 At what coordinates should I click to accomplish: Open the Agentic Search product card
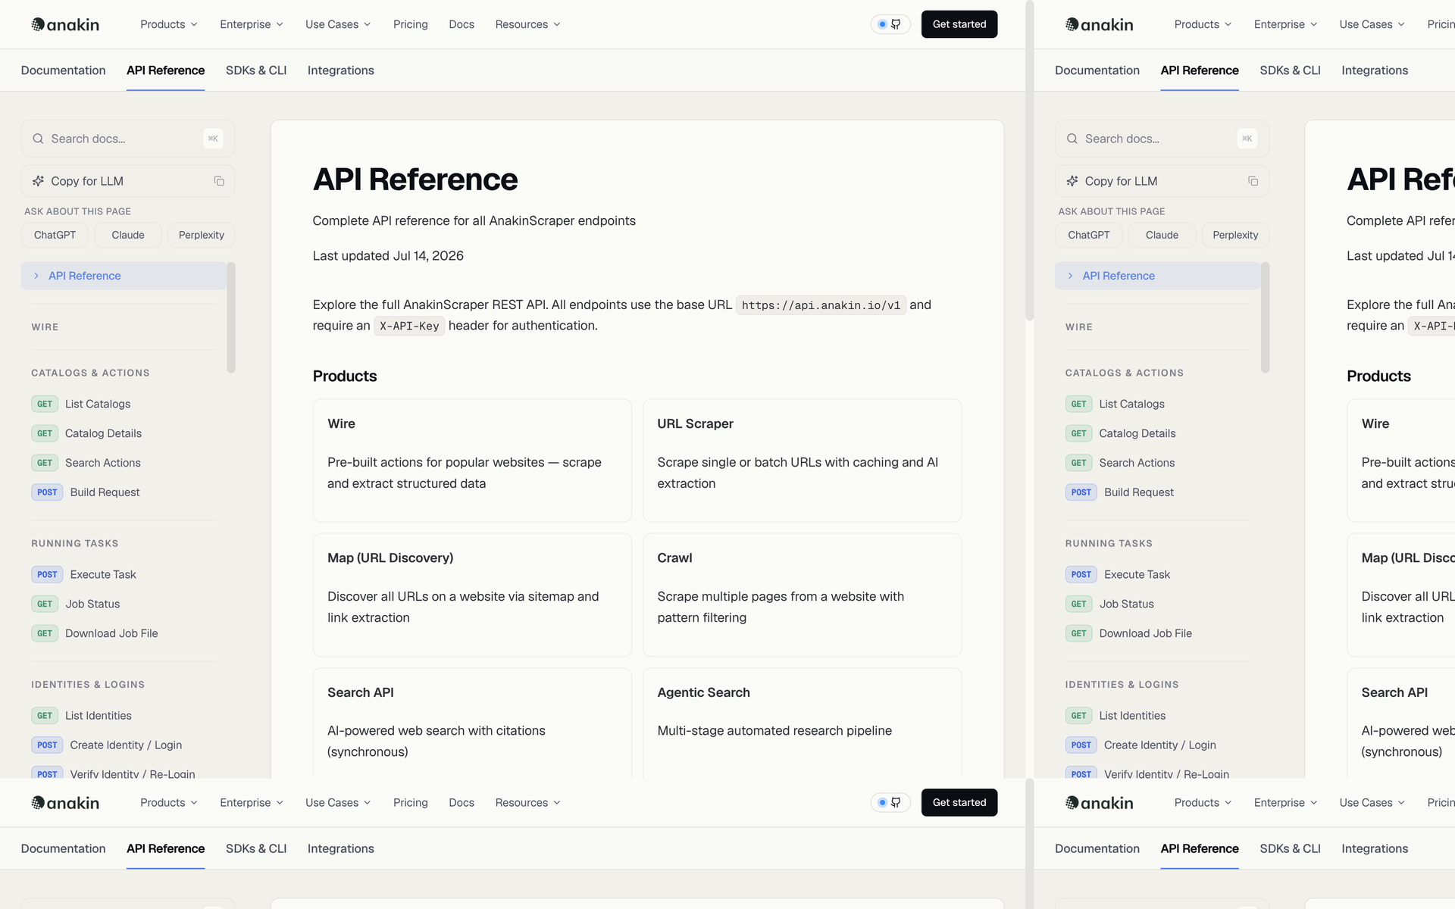(802, 723)
